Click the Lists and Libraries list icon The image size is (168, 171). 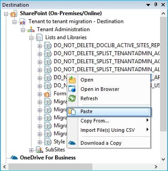pyautogui.click(x=40, y=37)
